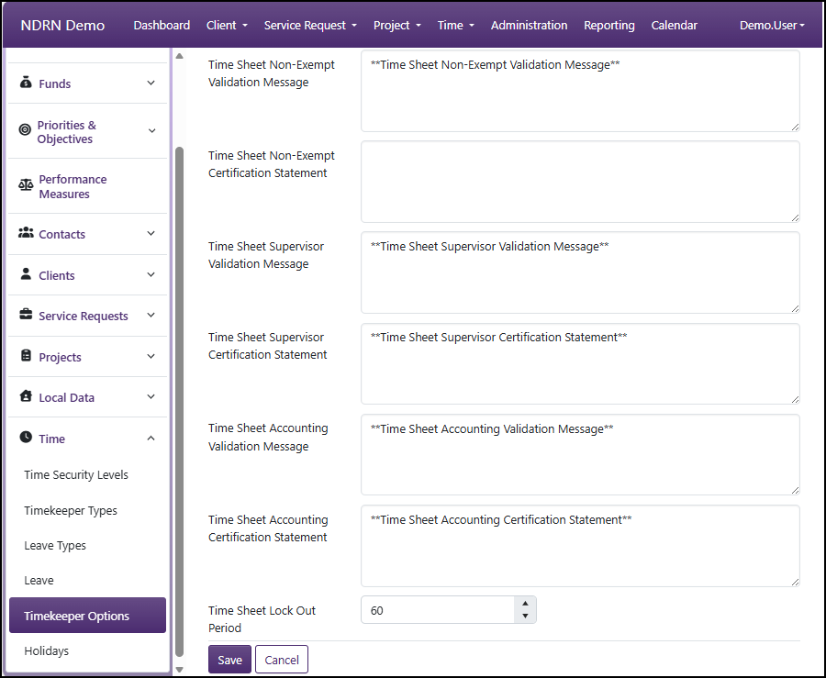The image size is (826, 678).
Task: Click the Cancel button
Action: (282, 660)
